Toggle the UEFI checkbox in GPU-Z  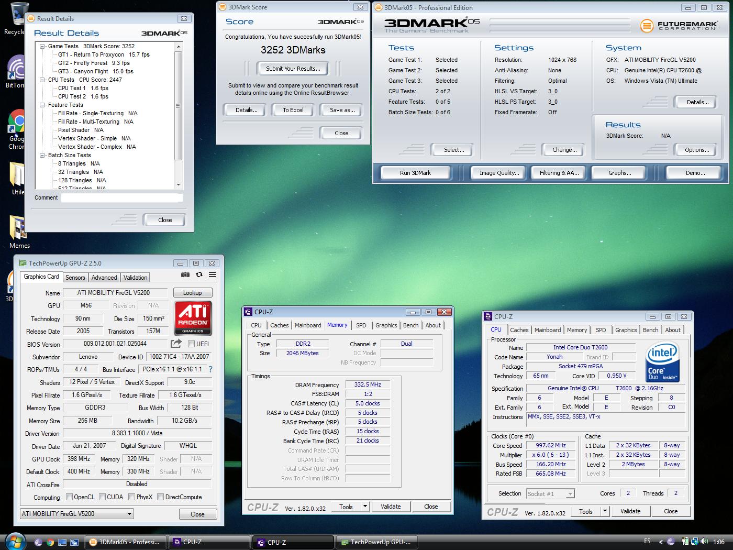(191, 344)
